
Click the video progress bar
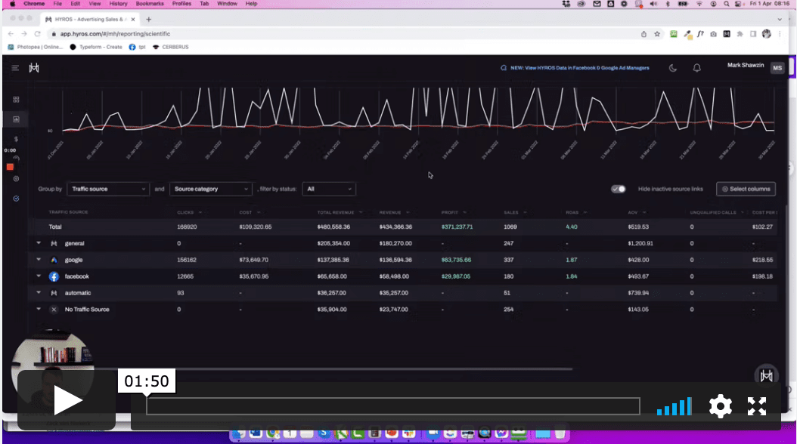tap(392, 406)
